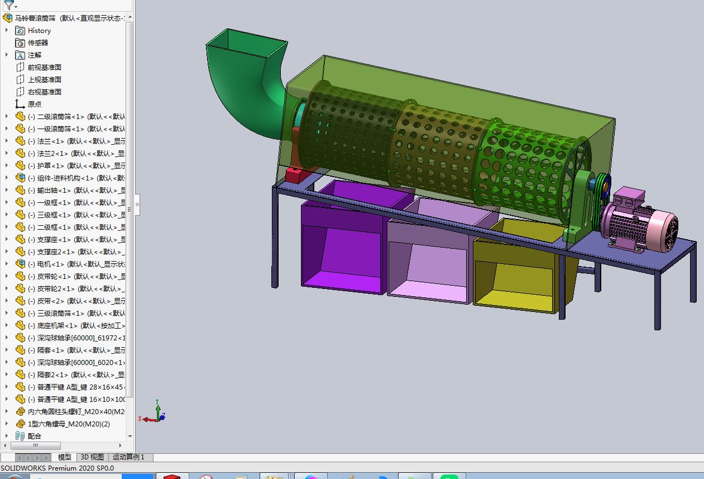Click the 皮带<2> part icon

[20, 301]
